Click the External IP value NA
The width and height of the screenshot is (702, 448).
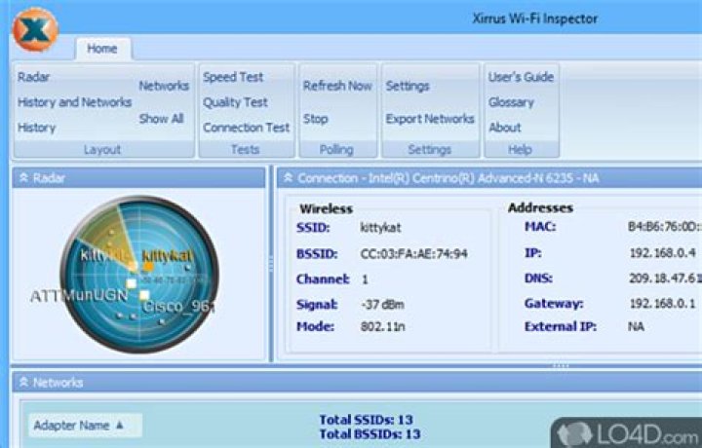[636, 326]
